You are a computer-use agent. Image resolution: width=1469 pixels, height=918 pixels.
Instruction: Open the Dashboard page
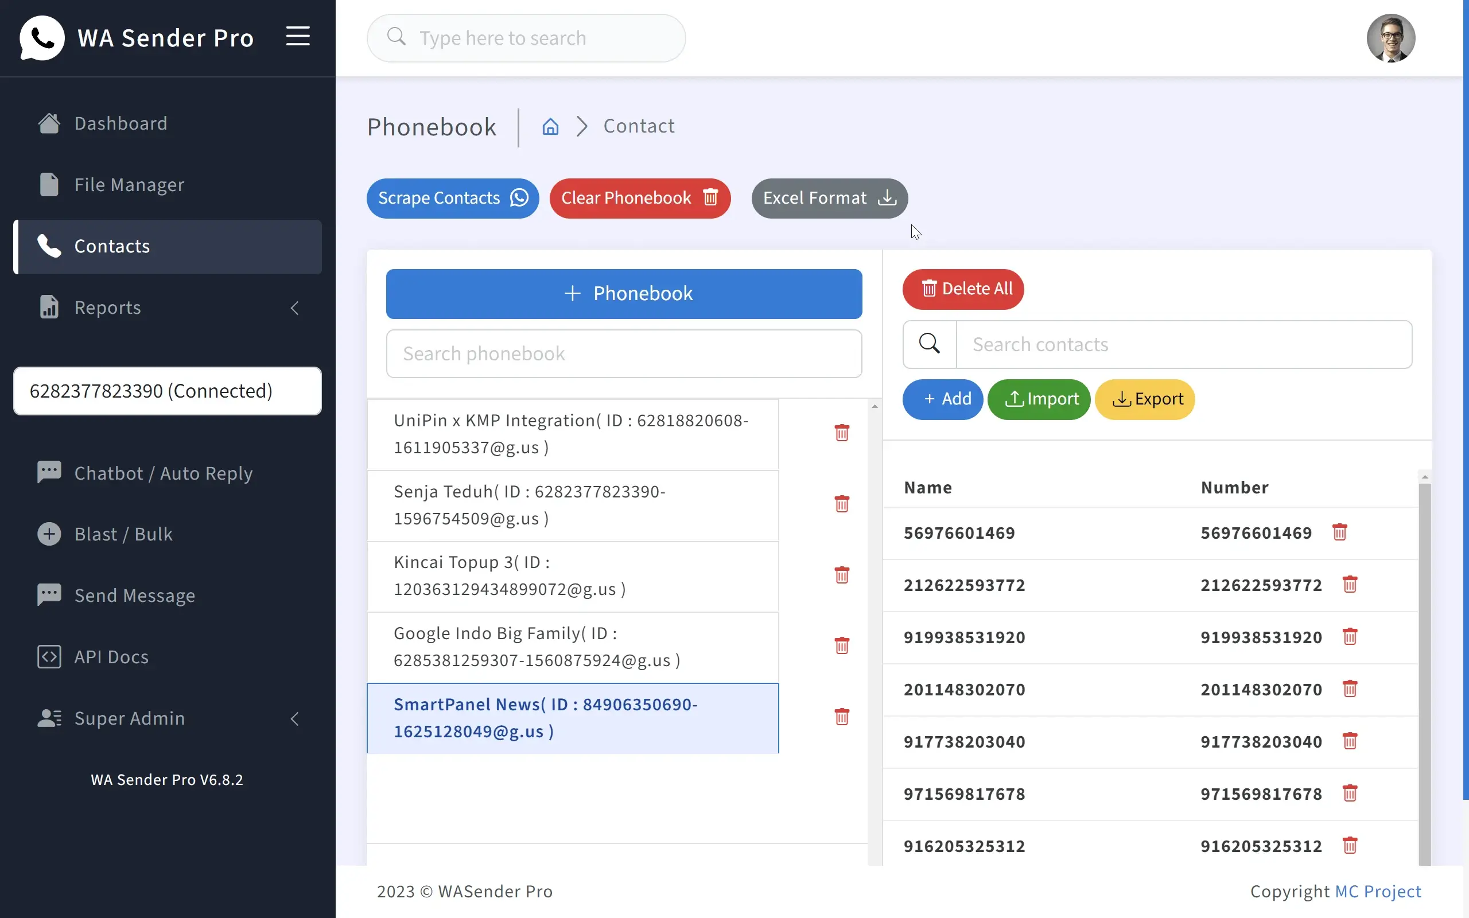coord(120,123)
